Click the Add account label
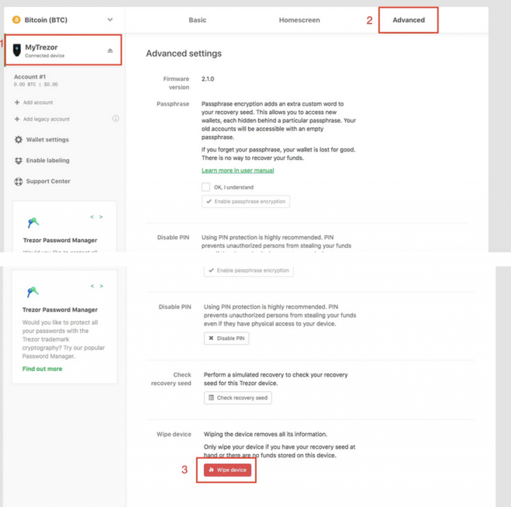511x507 pixels. click(38, 102)
